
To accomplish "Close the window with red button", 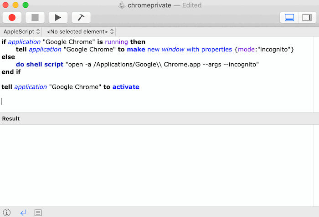I will pyautogui.click(x=5, y=5).
